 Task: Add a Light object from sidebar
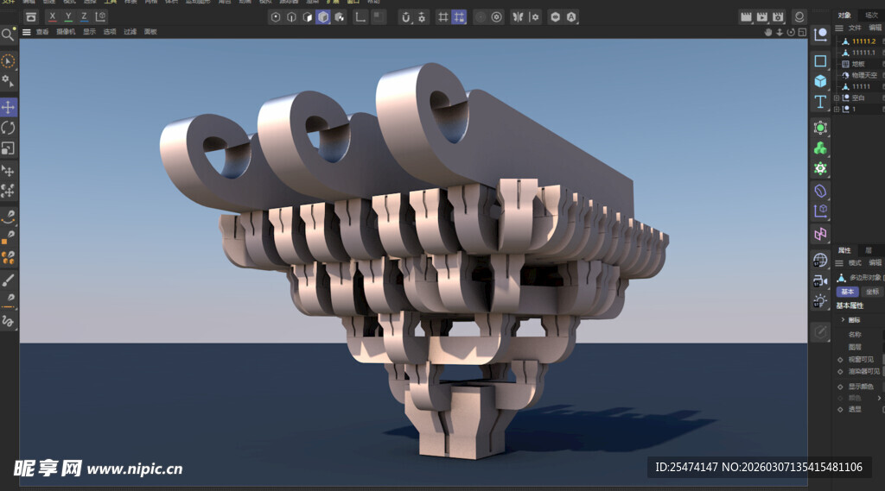[x=820, y=301]
